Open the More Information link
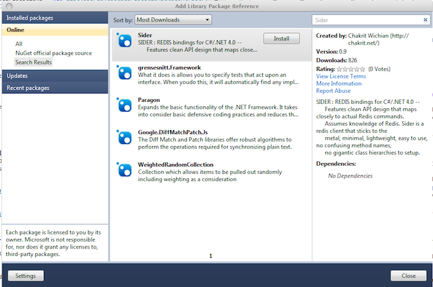The height and width of the screenshot is (287, 433). point(339,84)
